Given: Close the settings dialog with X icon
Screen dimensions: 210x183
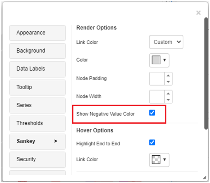Looking at the screenshot, I should [x=198, y=13].
